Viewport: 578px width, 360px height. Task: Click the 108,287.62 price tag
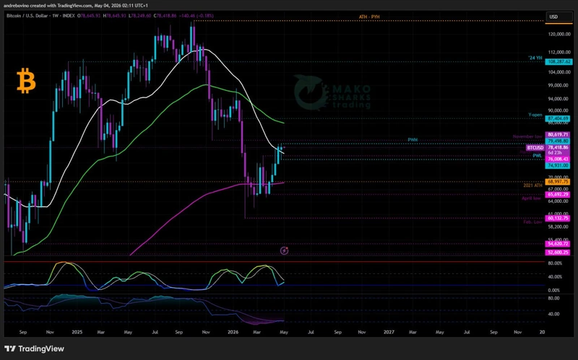(x=558, y=62)
